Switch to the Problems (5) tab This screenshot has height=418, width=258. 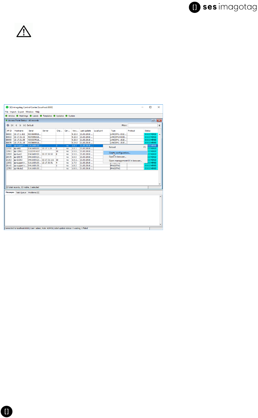(34, 192)
